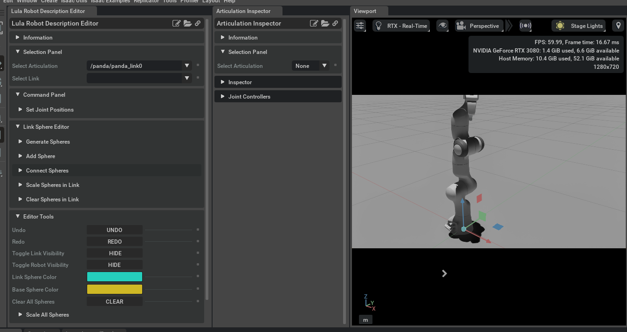The width and height of the screenshot is (627, 332).
Task: Open Stage Lights lighting menu
Action: point(579,26)
